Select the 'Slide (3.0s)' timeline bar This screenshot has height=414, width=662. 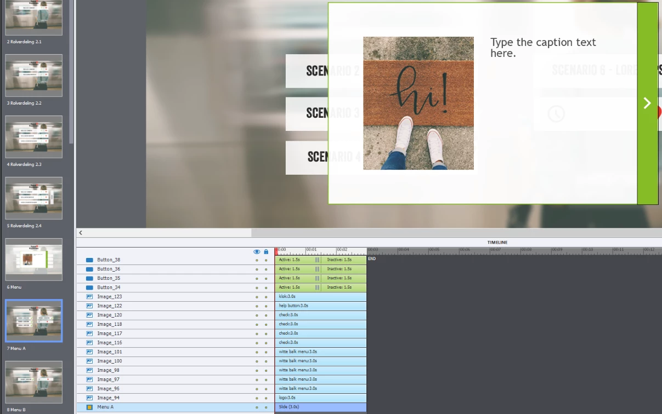tap(321, 407)
